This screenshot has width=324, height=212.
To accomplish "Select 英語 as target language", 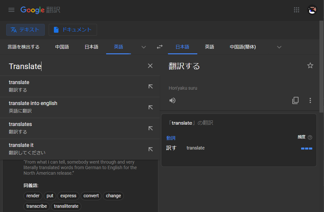I will [209, 47].
